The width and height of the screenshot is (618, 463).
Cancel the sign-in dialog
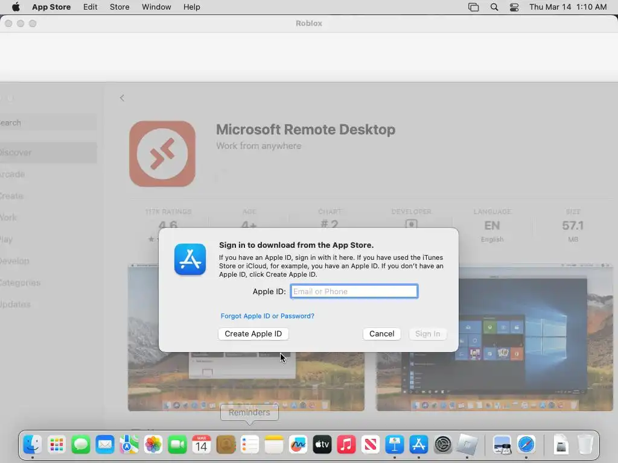[381, 334]
